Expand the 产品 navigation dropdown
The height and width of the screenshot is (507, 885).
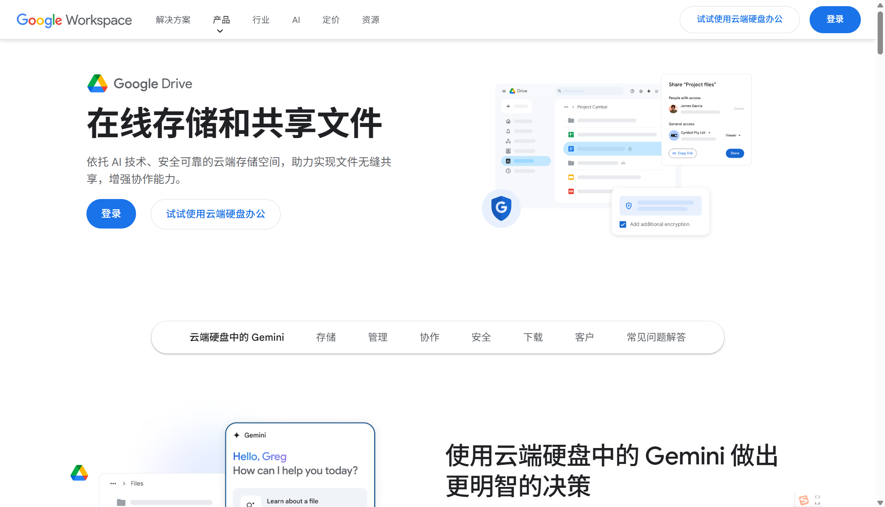221,20
